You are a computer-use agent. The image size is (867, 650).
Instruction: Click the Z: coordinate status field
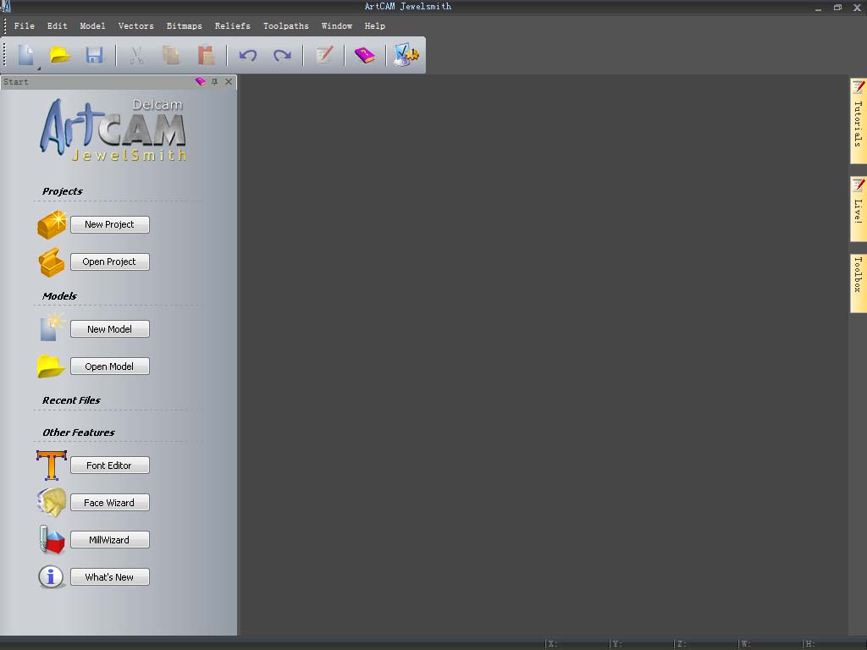pyautogui.click(x=706, y=643)
